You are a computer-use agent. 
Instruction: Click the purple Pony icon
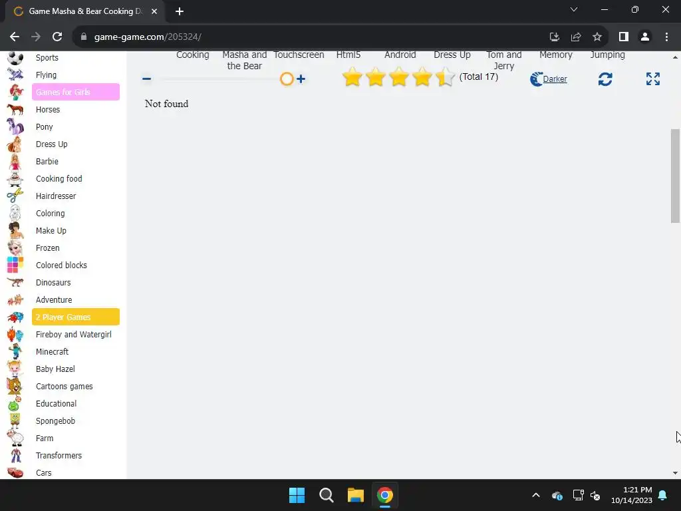pyautogui.click(x=15, y=127)
